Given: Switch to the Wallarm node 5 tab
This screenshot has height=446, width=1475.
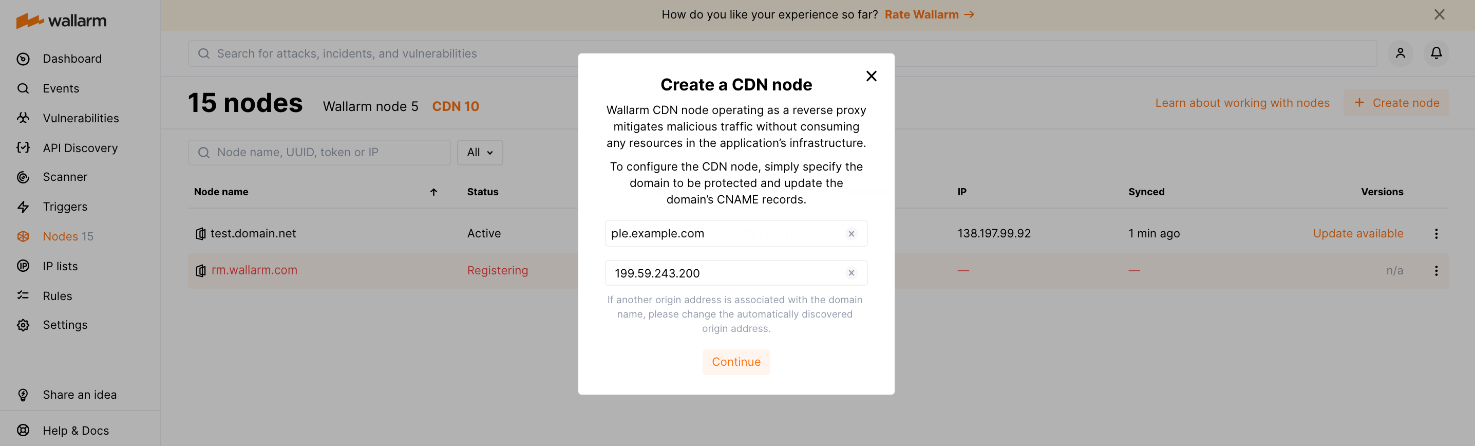Looking at the screenshot, I should [370, 106].
